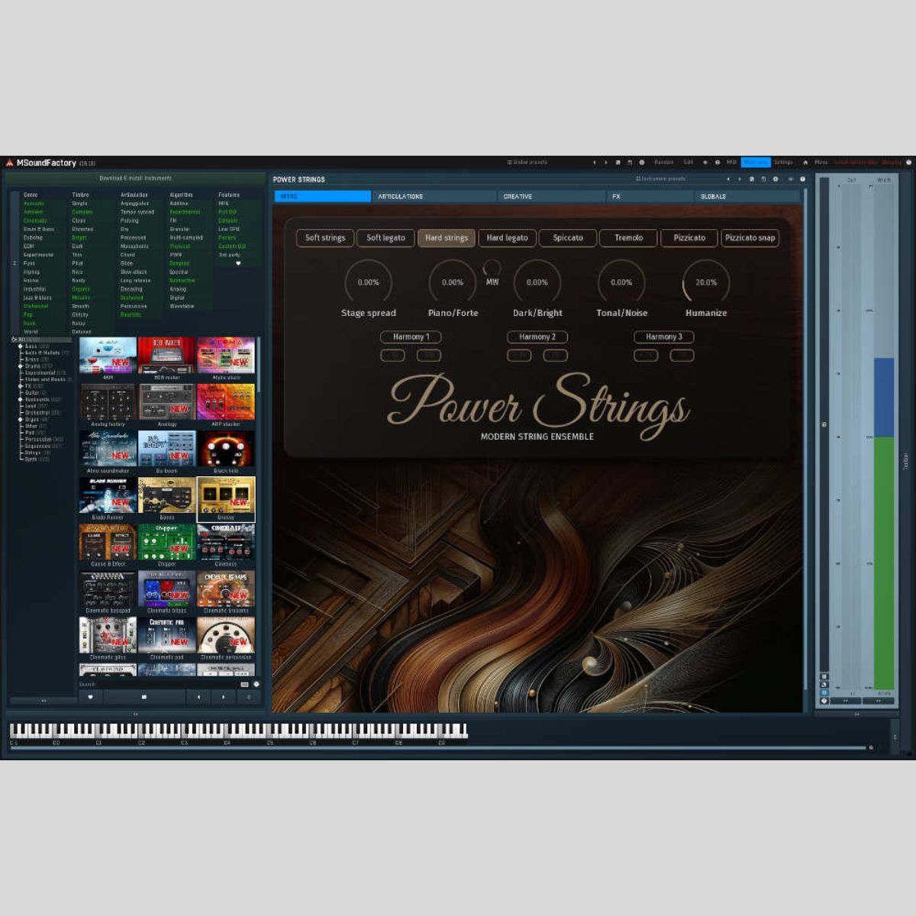Toggle the Acoustic genre filter
Viewport: 916px width, 916px height.
click(x=34, y=203)
